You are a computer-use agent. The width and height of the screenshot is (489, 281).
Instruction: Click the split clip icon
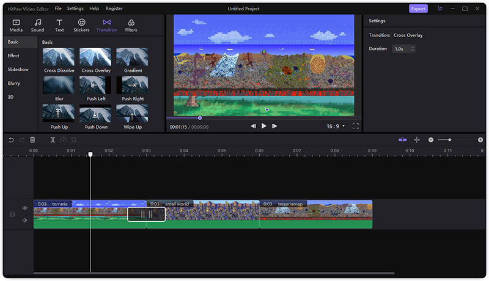pyautogui.click(x=53, y=140)
